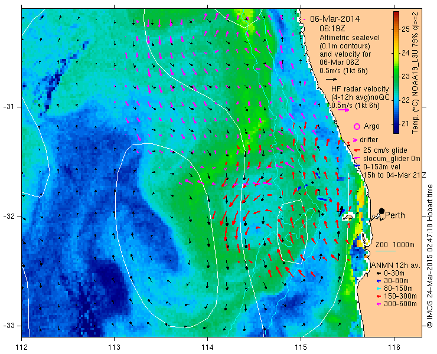This screenshot has height=354, width=437.
Task: Click the -33 latitude axis label
Action: click(9, 326)
